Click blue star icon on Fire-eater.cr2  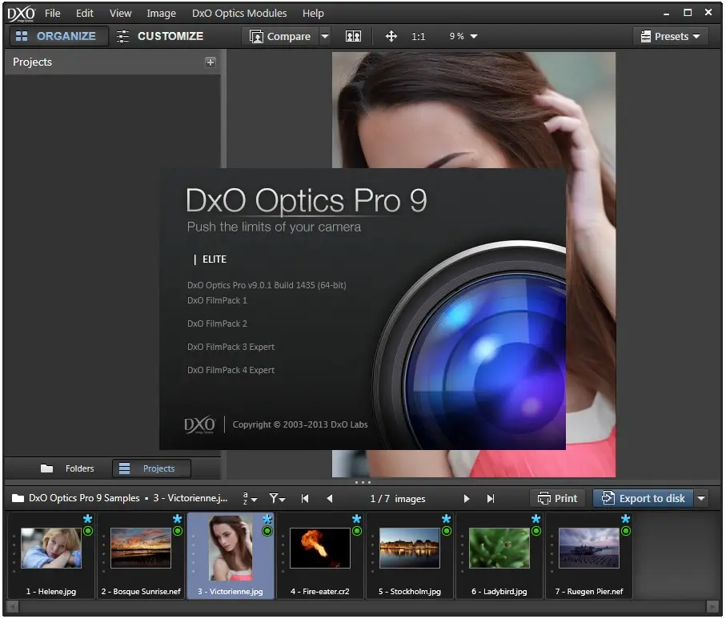(x=356, y=519)
